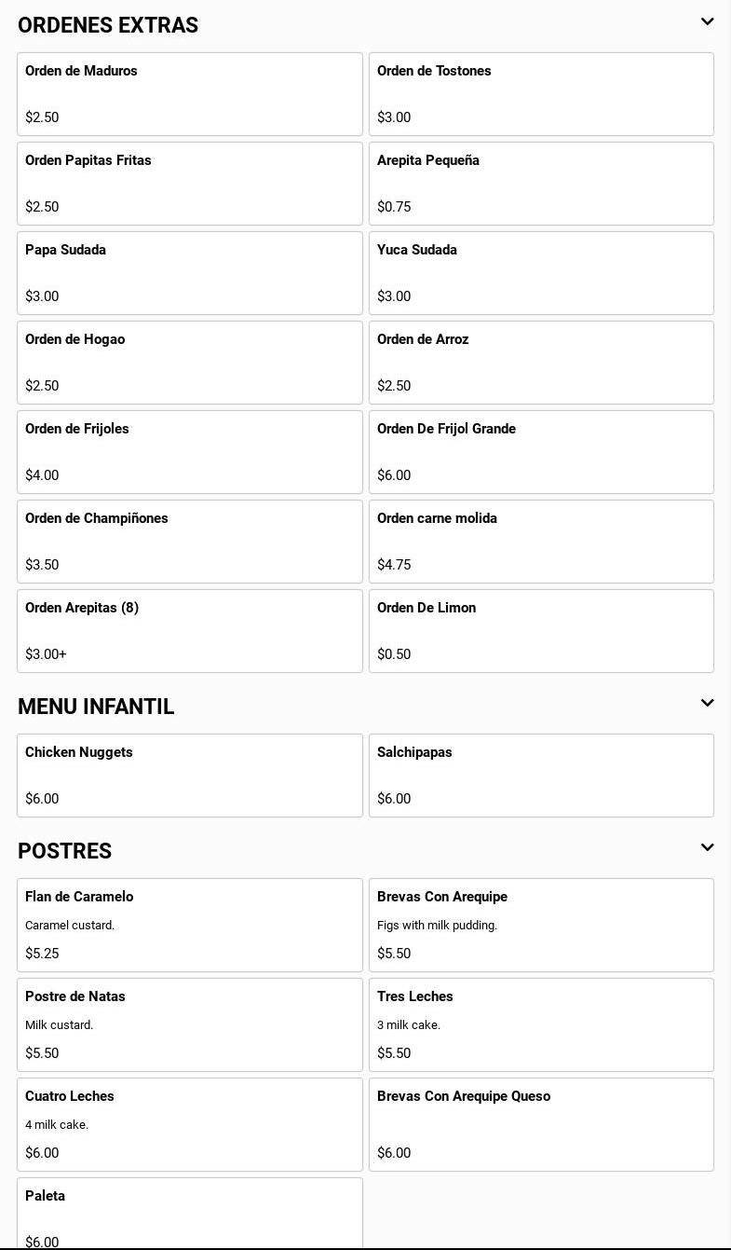Open the Orden Papitas Fritas item
Screen dimensions: 731x1250
click(x=189, y=184)
